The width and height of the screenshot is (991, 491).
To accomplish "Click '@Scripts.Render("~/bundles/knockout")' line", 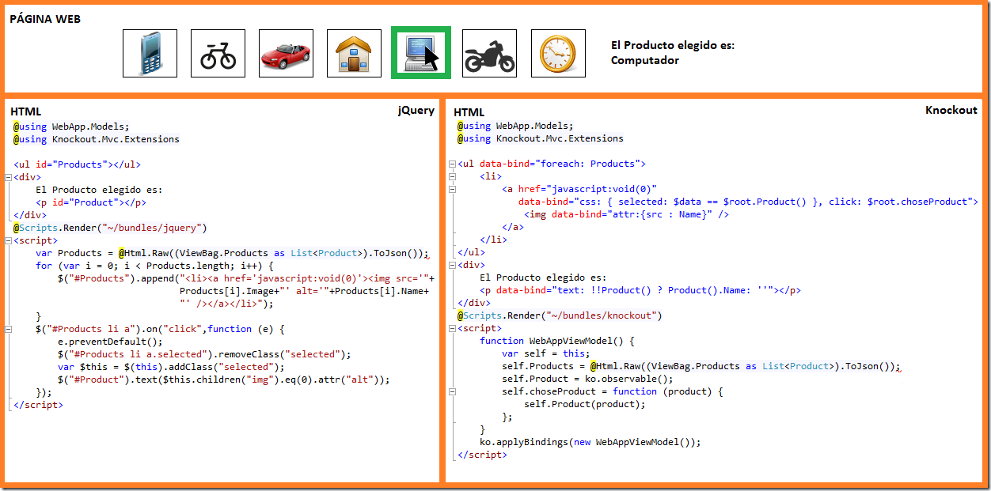I will [x=560, y=315].
